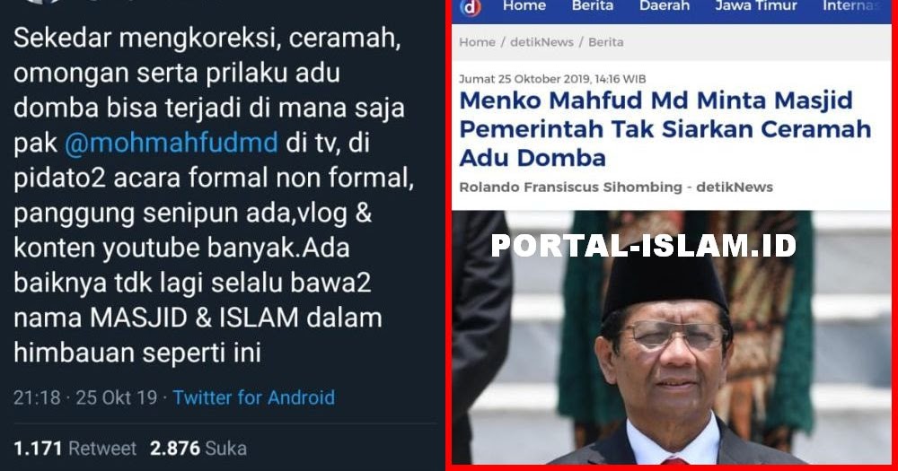Open the detikNews breadcrumb link
The image size is (898, 471).
tap(541, 42)
